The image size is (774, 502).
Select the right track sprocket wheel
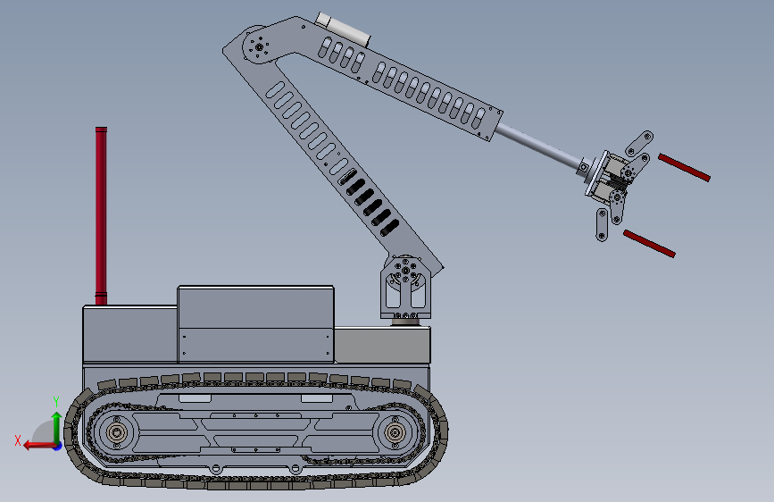point(395,433)
